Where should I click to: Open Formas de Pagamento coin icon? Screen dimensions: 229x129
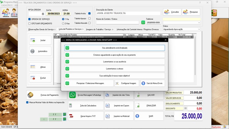(30, 95)
